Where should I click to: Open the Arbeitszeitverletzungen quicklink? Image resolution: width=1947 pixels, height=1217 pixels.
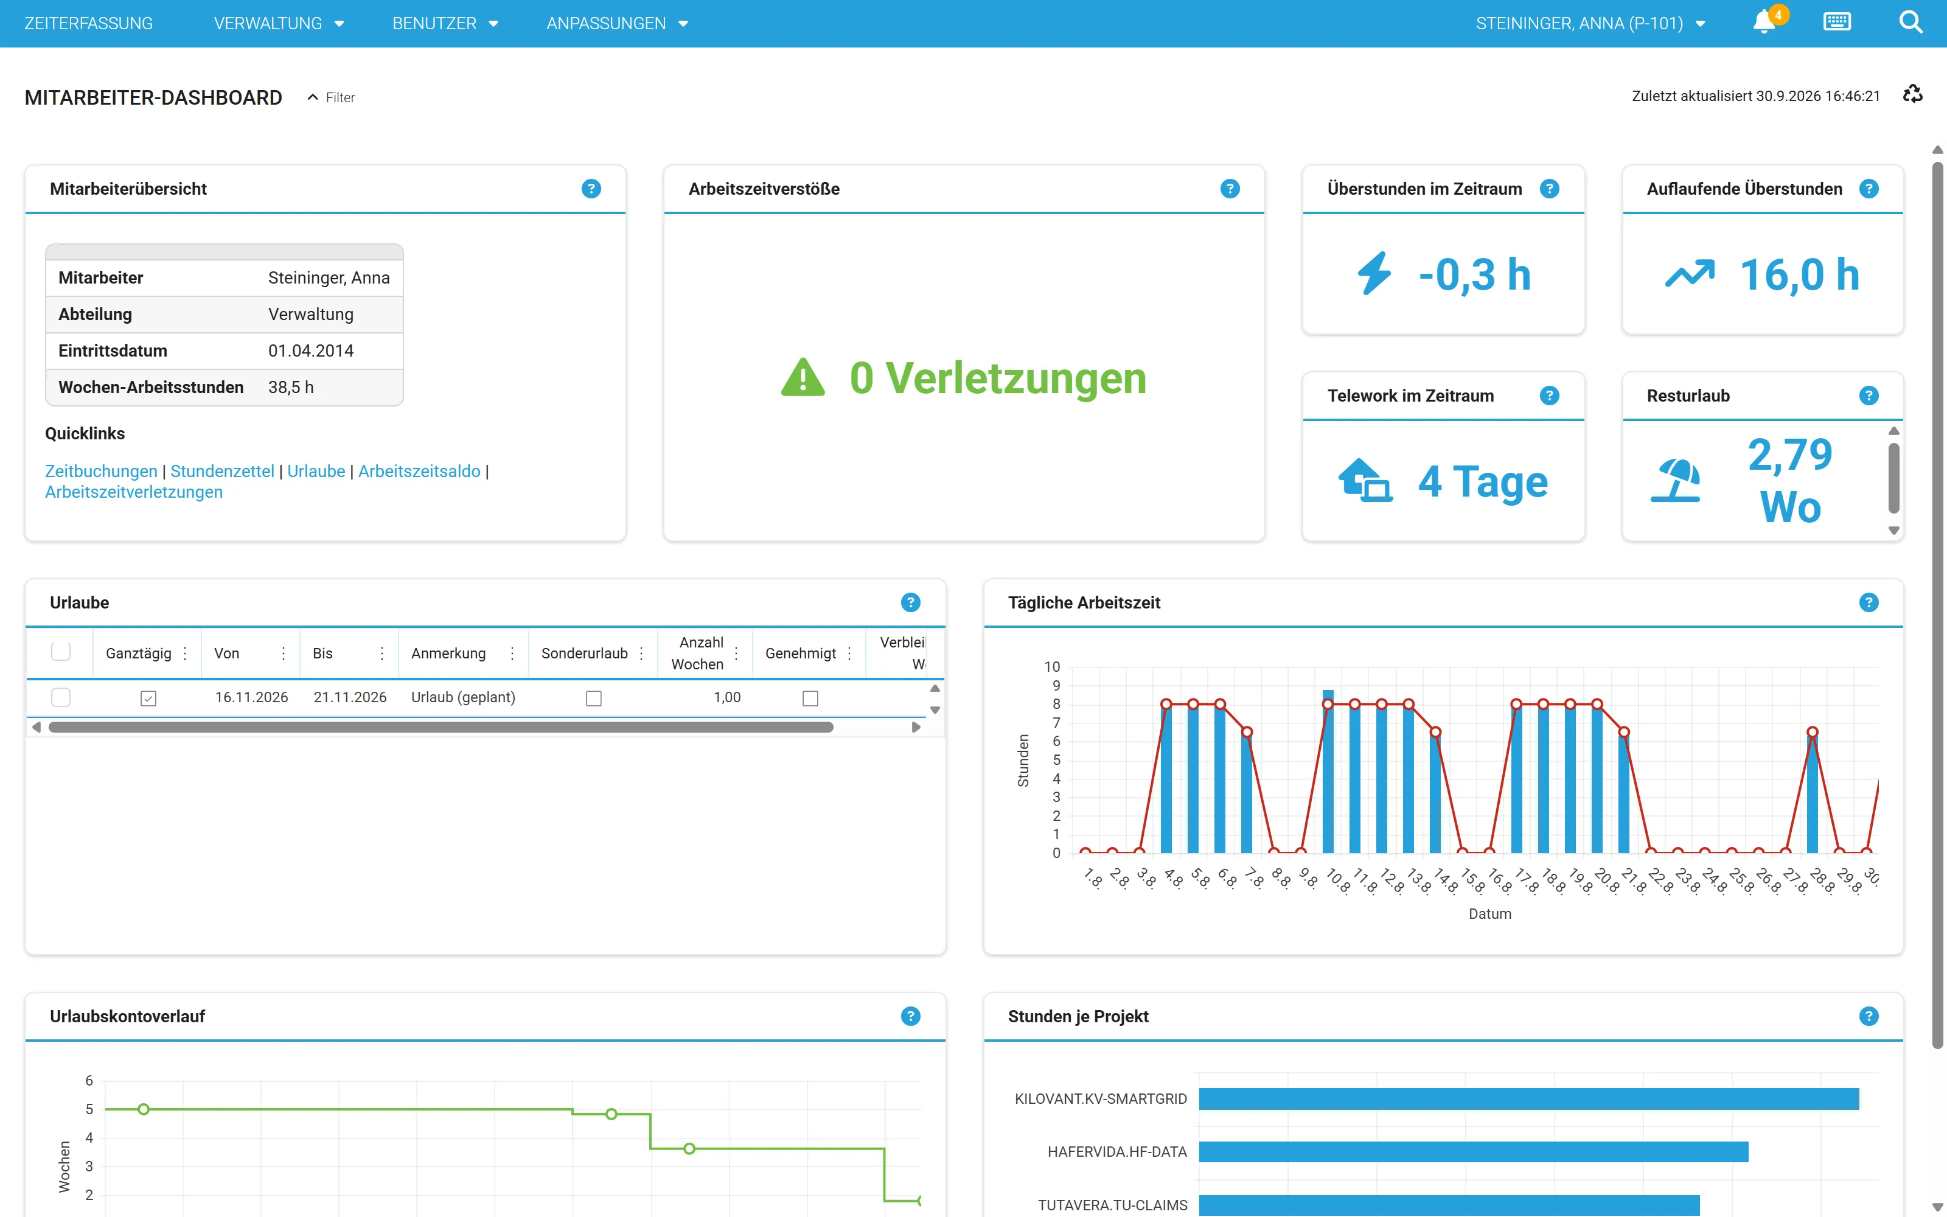tap(134, 492)
